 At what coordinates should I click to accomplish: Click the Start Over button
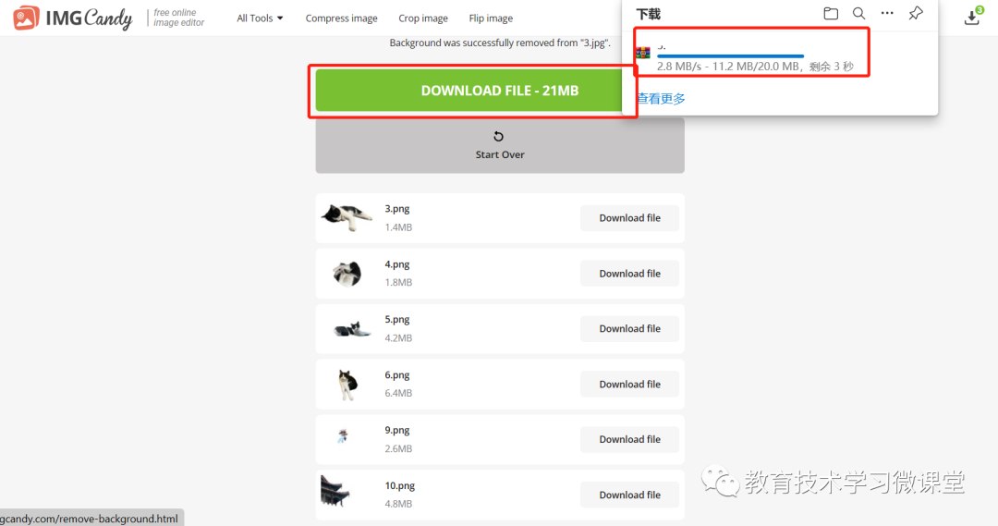pos(500,145)
